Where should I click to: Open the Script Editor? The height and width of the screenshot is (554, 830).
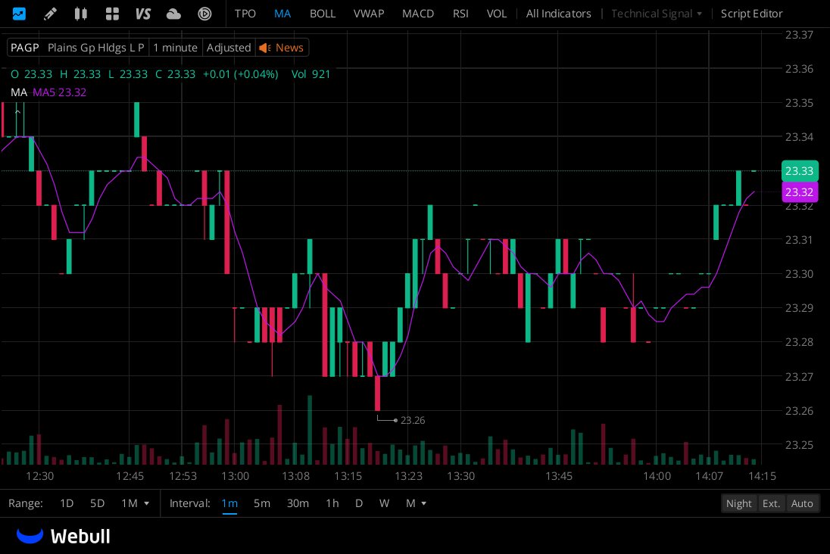(x=751, y=14)
